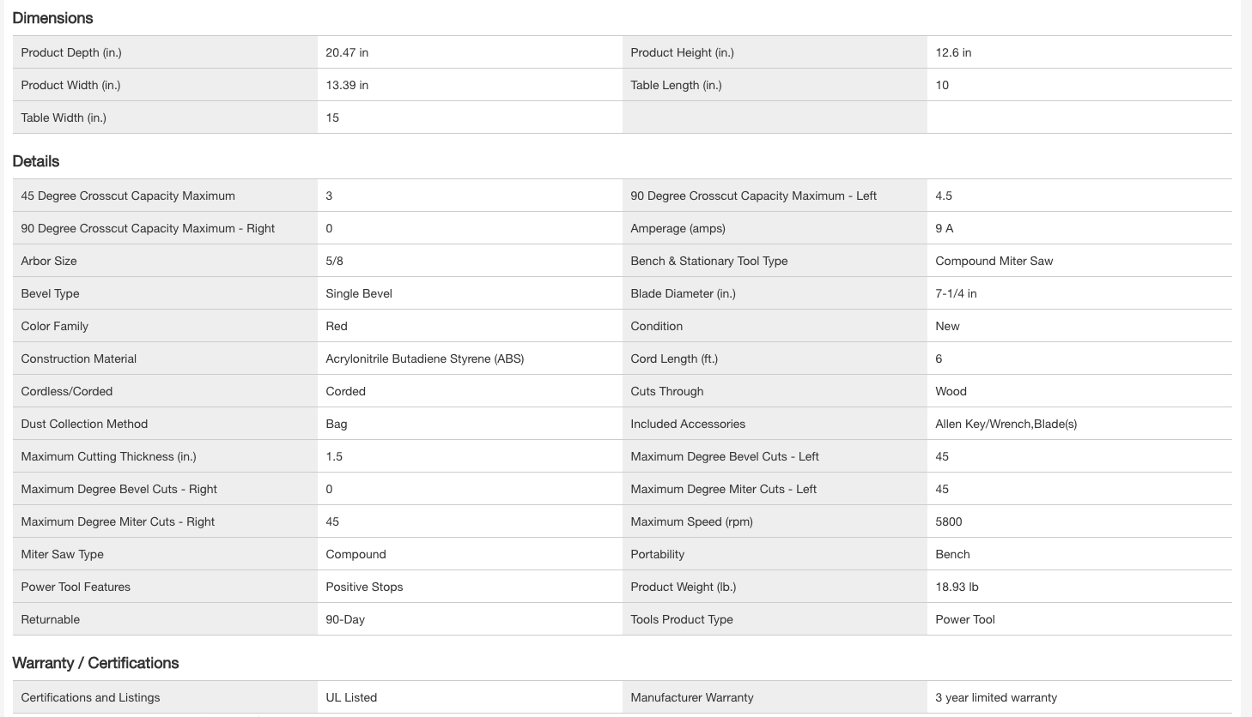Click the Warranty / Certifications heading
Viewport: 1252px width, 717px height.
95,663
